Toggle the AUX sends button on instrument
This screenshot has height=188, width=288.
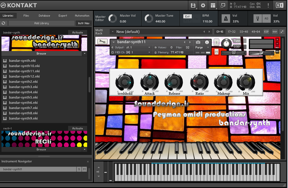tap(277, 48)
